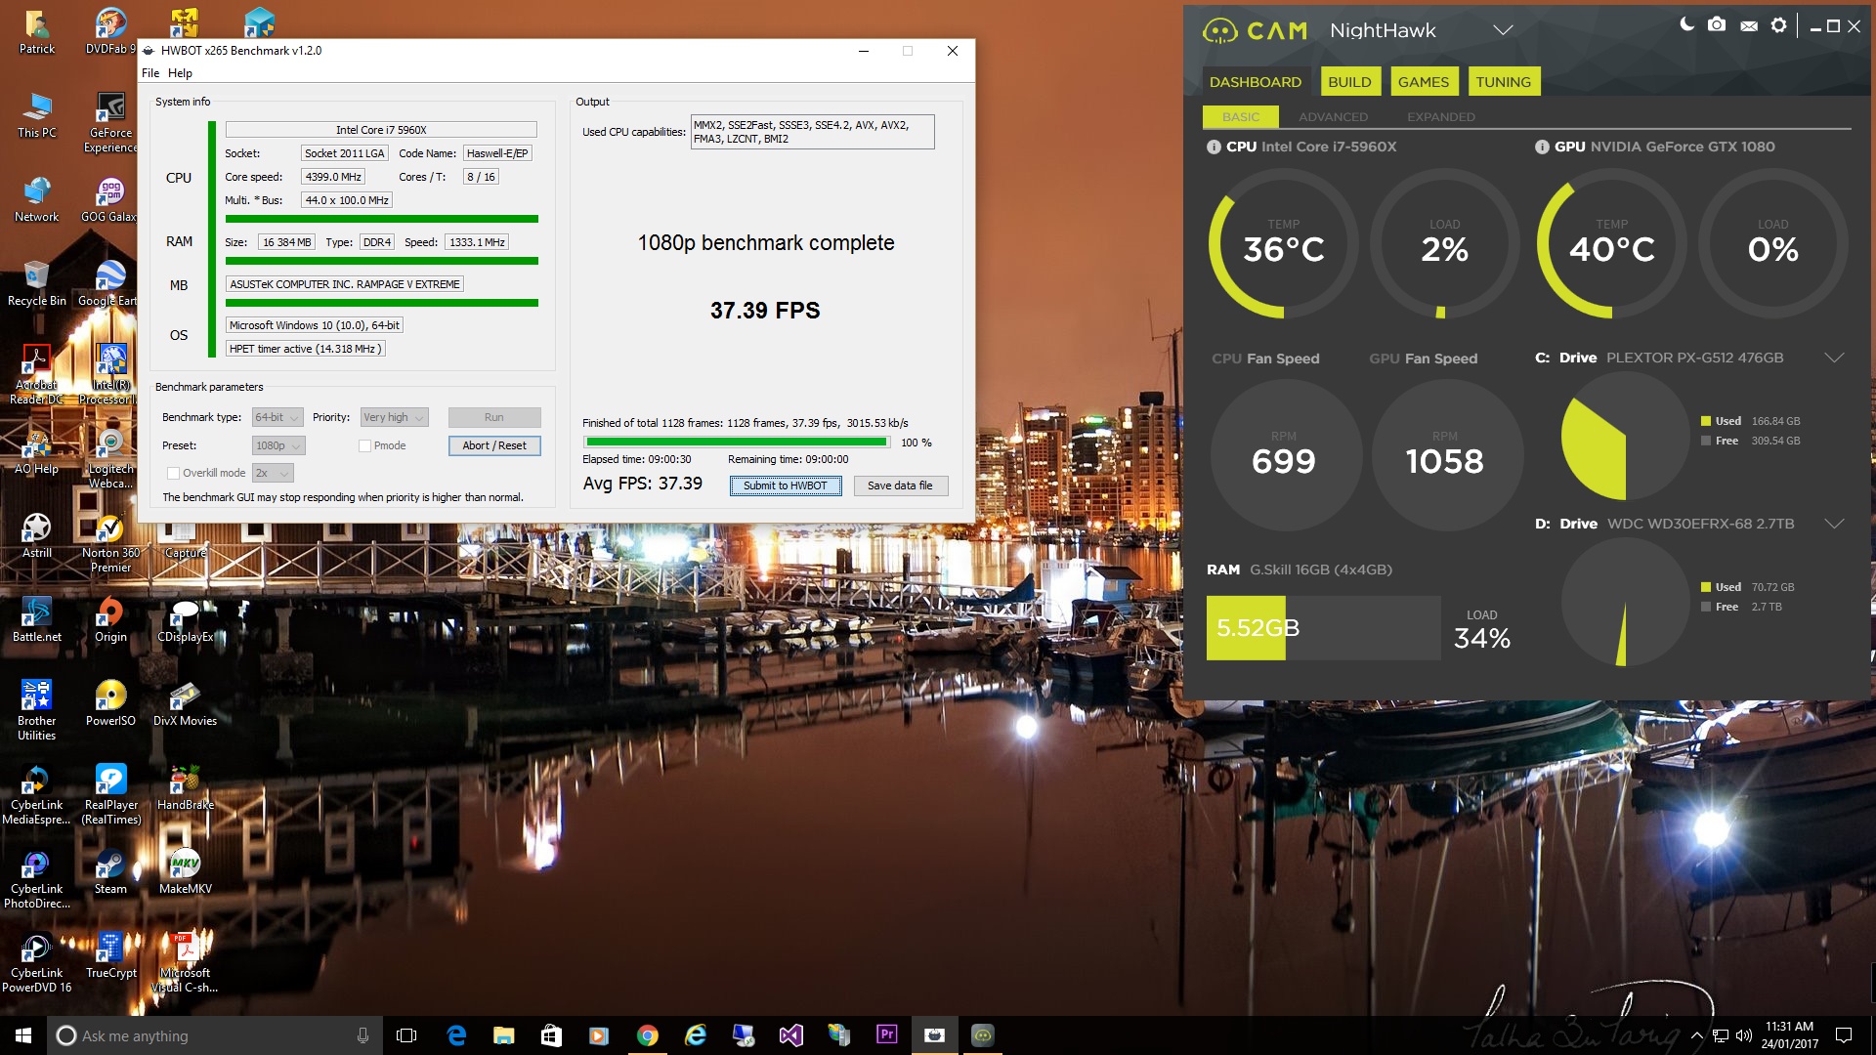The width and height of the screenshot is (1876, 1055).
Task: Click the GPU info icon in CAM
Action: pyautogui.click(x=1542, y=147)
